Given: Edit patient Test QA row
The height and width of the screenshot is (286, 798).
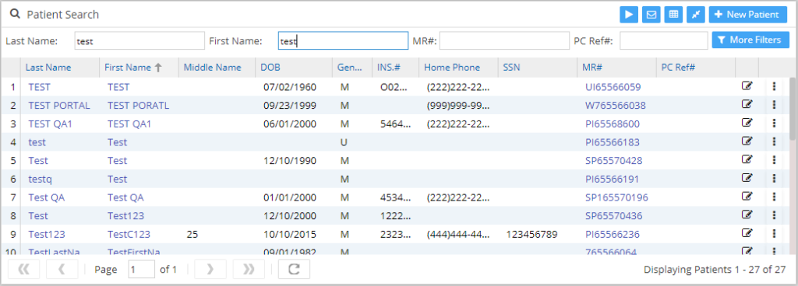Looking at the screenshot, I should 747,197.
